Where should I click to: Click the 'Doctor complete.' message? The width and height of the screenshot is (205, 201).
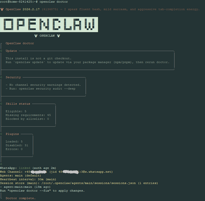(20, 198)
